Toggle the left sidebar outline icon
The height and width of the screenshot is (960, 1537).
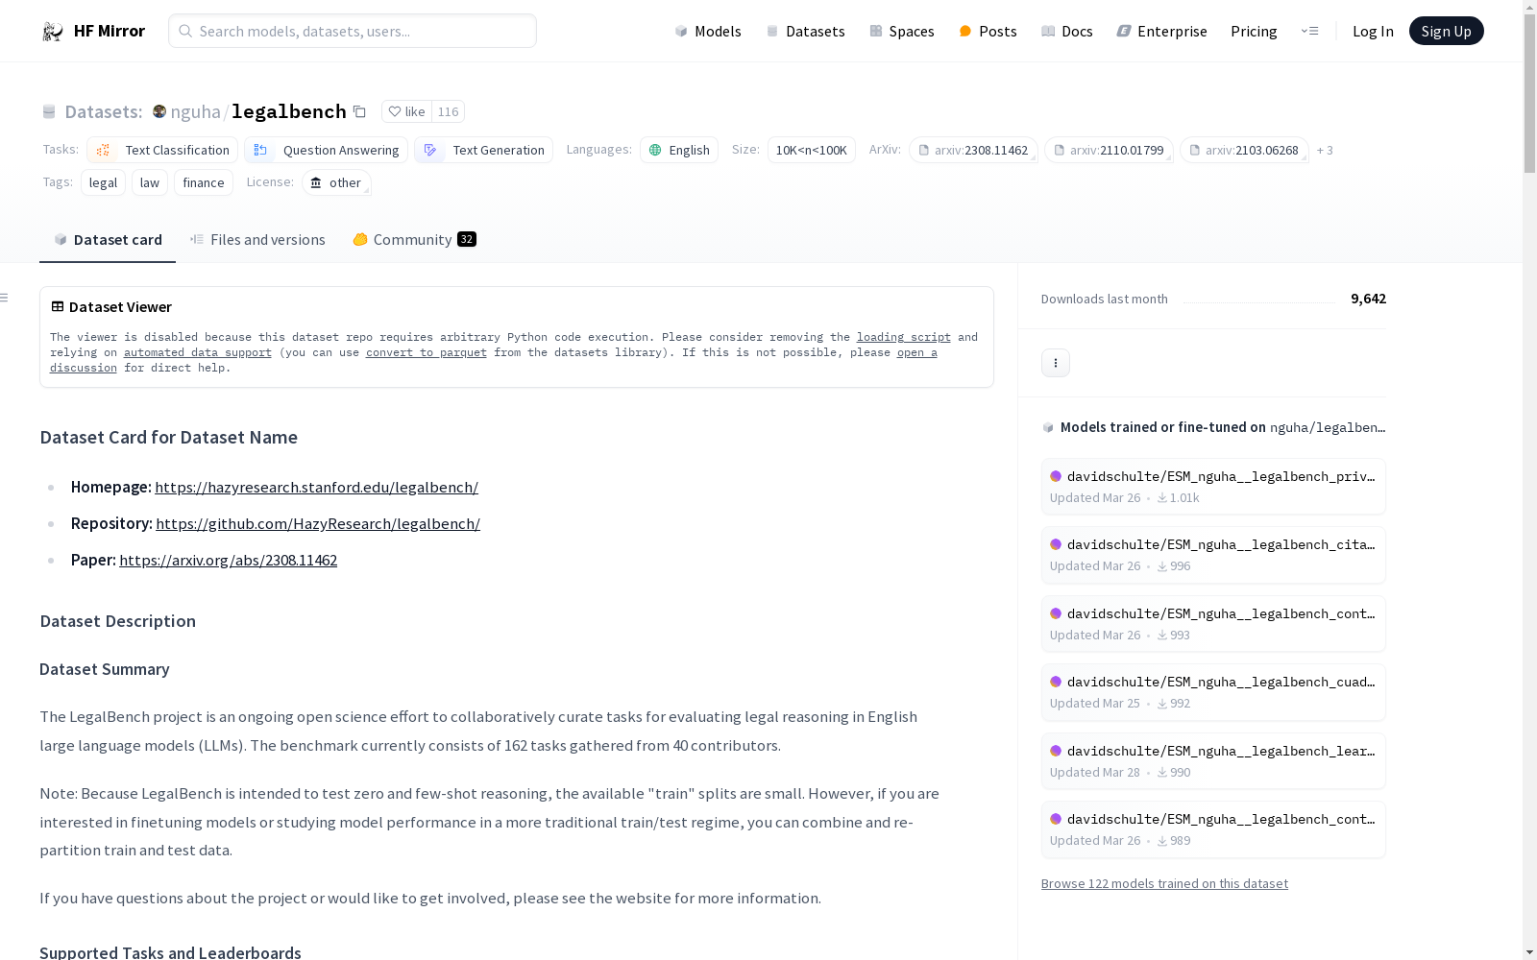pyautogui.click(x=5, y=298)
